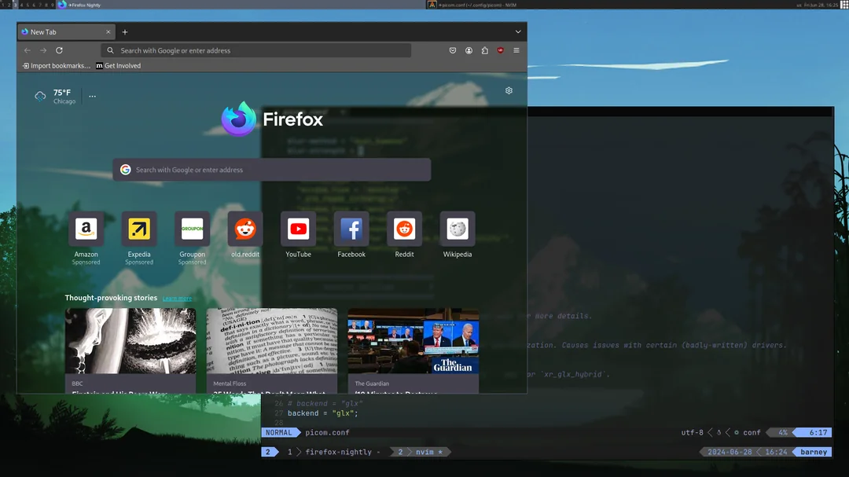Click the Chicago weather cloud icon

[x=40, y=97]
